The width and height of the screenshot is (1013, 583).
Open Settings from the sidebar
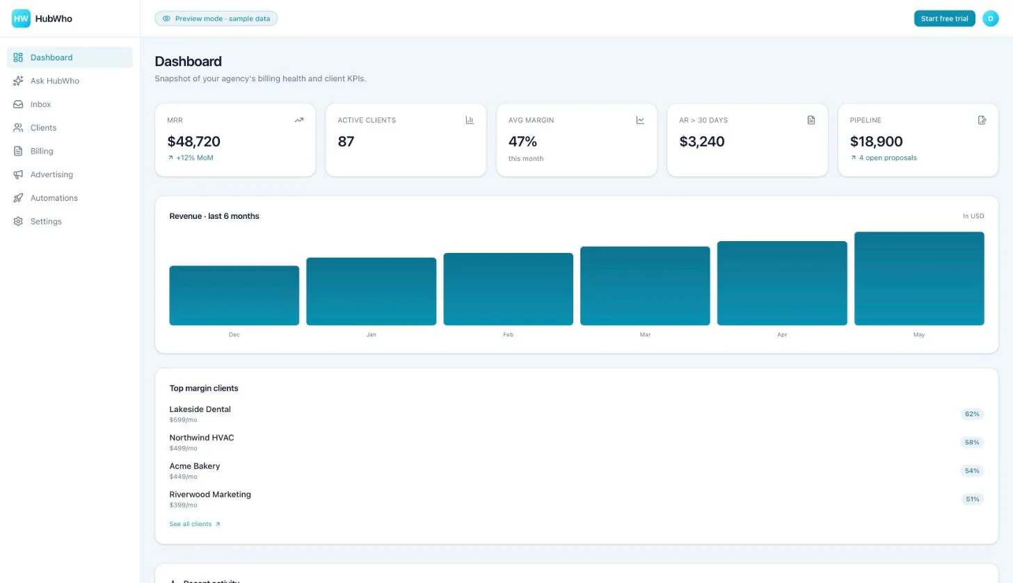click(x=70, y=221)
